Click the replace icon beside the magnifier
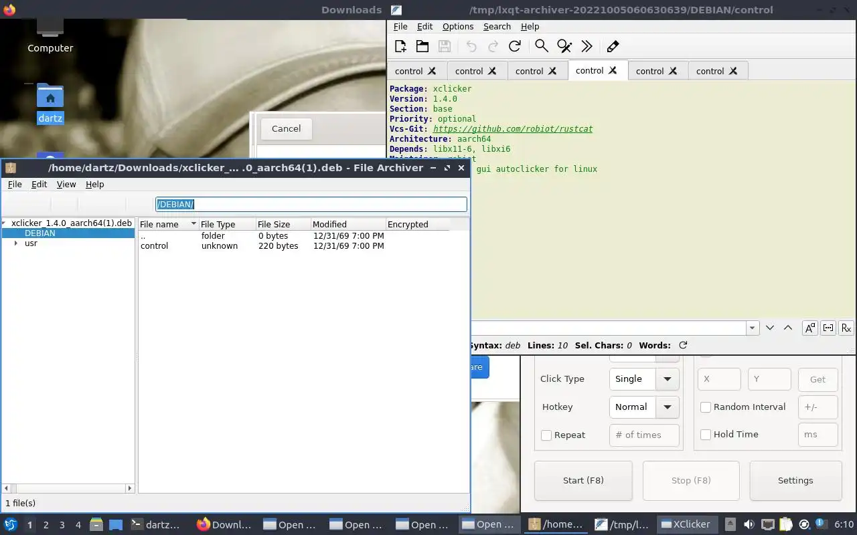 click(x=564, y=46)
